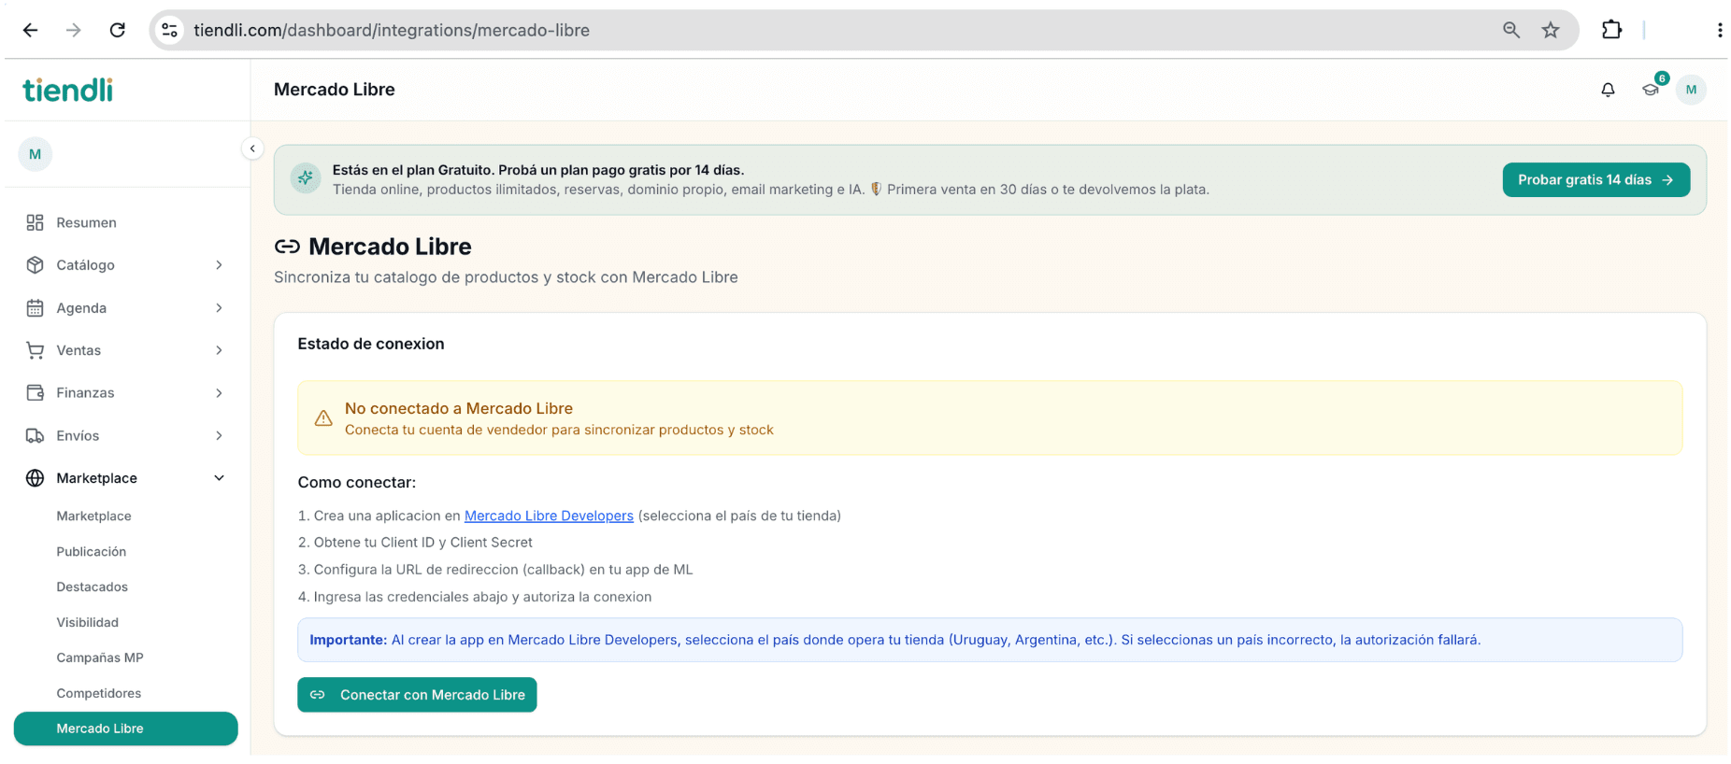
Task: Click the store avatar M in sidebar
Action: [x=36, y=154]
